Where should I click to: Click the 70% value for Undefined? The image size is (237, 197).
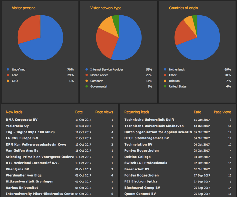point(70,70)
